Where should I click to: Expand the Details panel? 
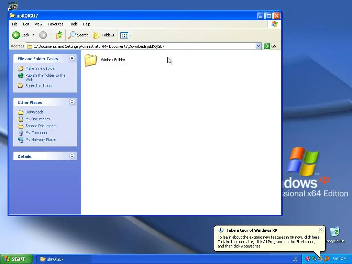72,156
